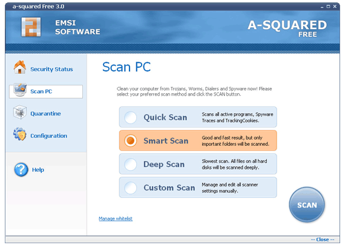Image resolution: width=348 pixels, height=245 pixels.
Task: Open the Quarantine section
Action: [x=45, y=114]
